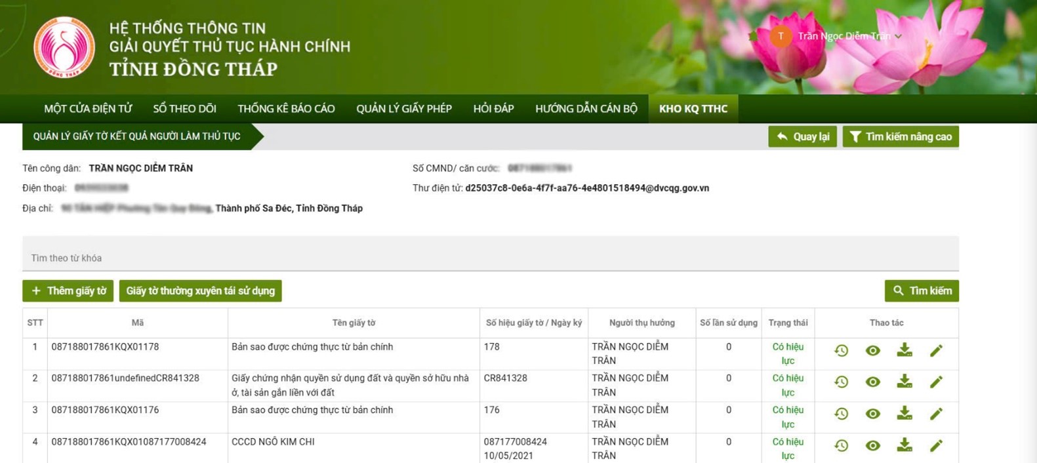Image resolution: width=1037 pixels, height=463 pixels.
Task: Click the Quay lại button
Action: point(803,136)
